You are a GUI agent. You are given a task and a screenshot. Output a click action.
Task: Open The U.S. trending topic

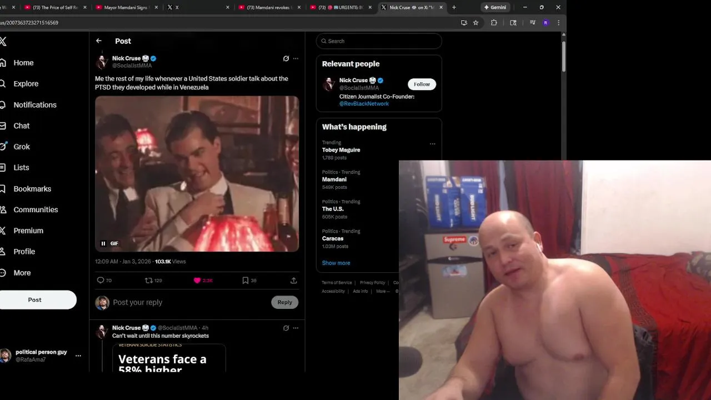(333, 209)
